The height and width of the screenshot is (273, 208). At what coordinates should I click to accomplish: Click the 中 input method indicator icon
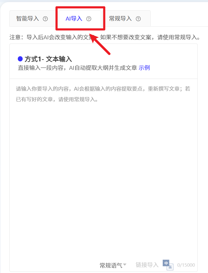(x=166, y=263)
